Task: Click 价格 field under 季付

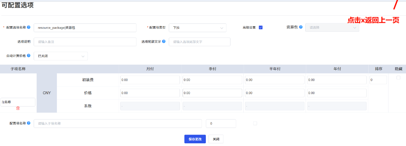Action: (212, 93)
